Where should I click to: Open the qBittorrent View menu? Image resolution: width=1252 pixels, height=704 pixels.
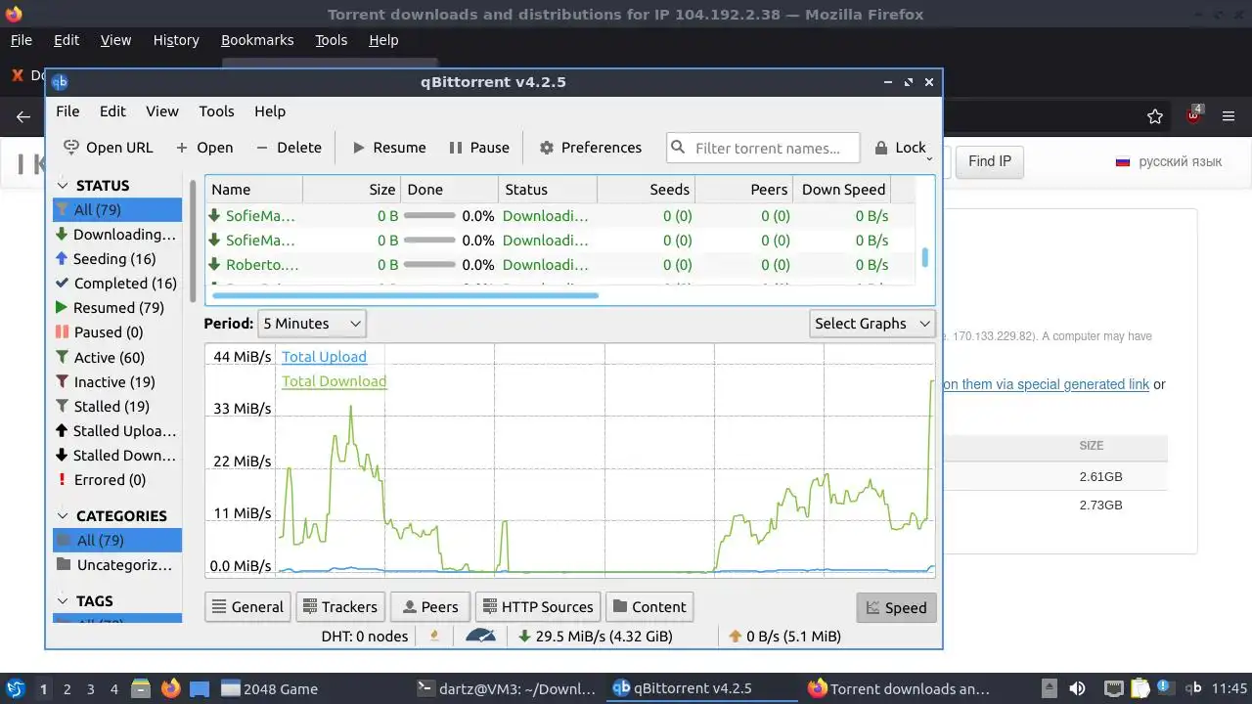162,111
